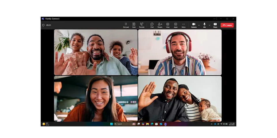
Task: Click the Windows Start button
Action: click(111, 124)
